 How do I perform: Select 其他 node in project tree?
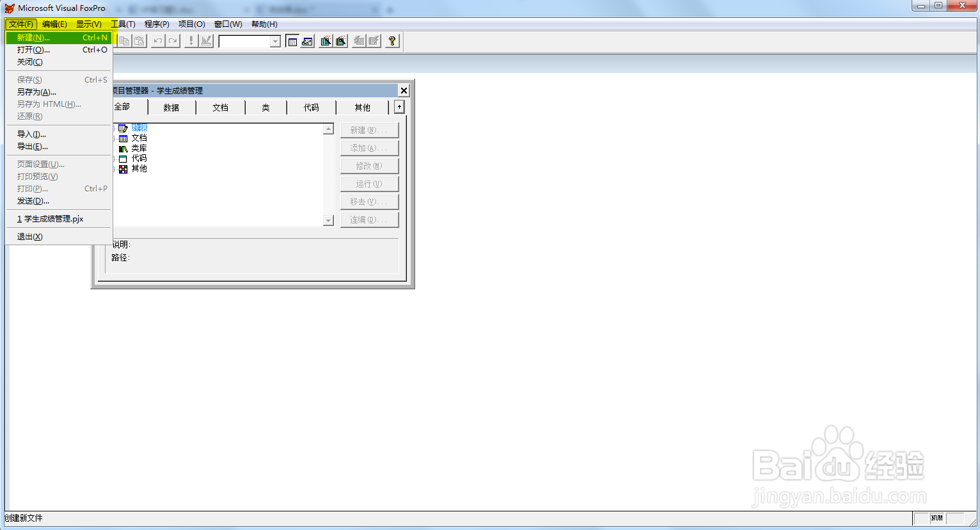139,169
